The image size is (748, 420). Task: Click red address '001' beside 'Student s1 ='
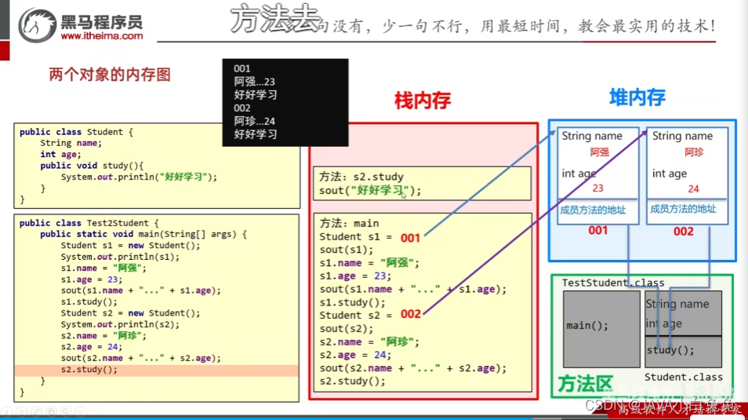coord(410,237)
